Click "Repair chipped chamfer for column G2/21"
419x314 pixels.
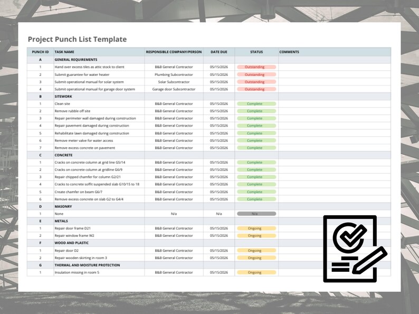88,177
